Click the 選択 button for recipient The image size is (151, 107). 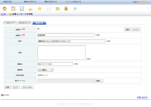pyautogui.click(x=128, y=30)
